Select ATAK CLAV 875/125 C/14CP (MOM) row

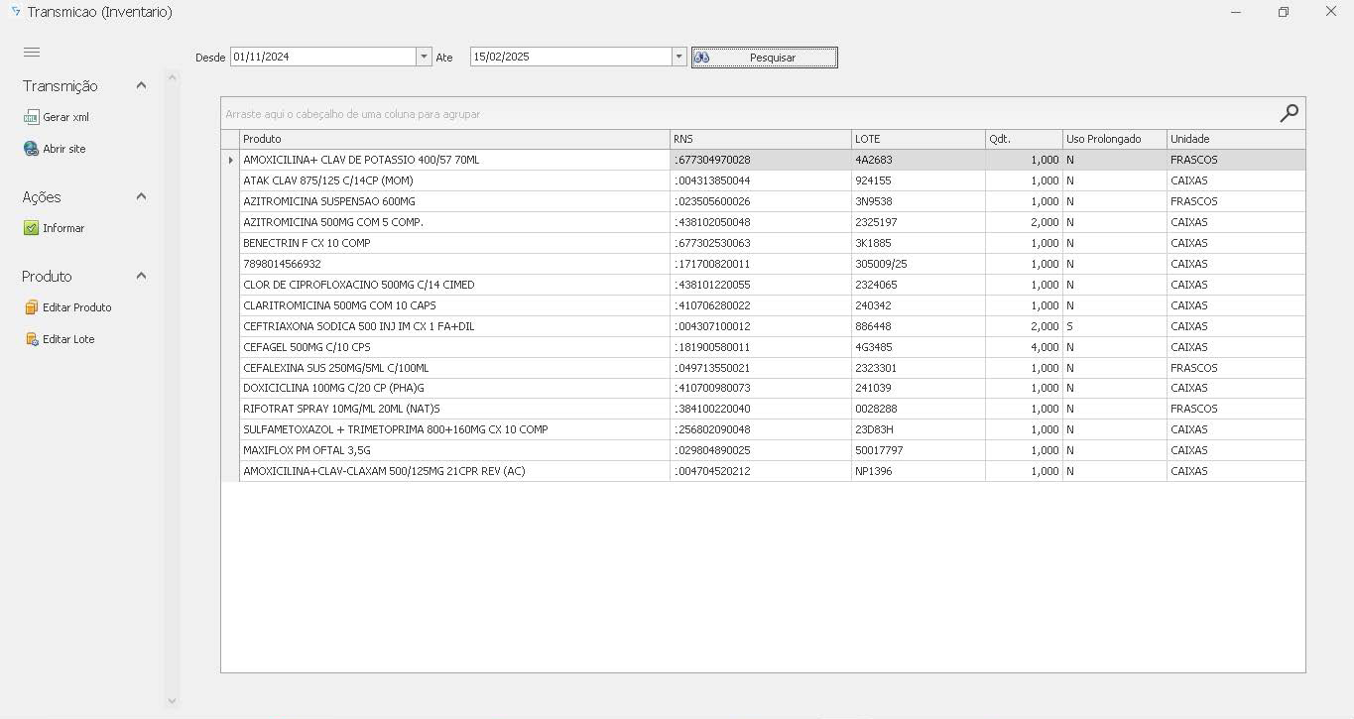(763, 180)
